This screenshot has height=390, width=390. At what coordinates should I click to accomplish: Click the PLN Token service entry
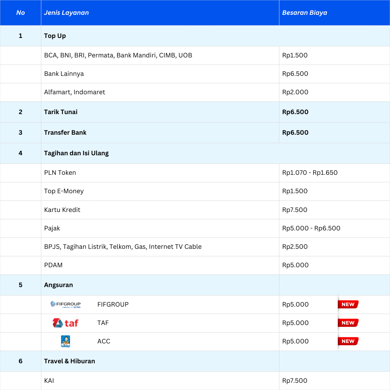click(60, 173)
